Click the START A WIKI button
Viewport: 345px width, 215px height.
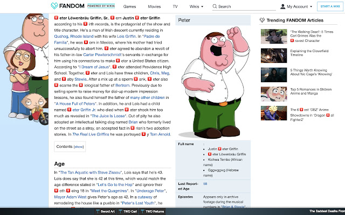point(330,6)
